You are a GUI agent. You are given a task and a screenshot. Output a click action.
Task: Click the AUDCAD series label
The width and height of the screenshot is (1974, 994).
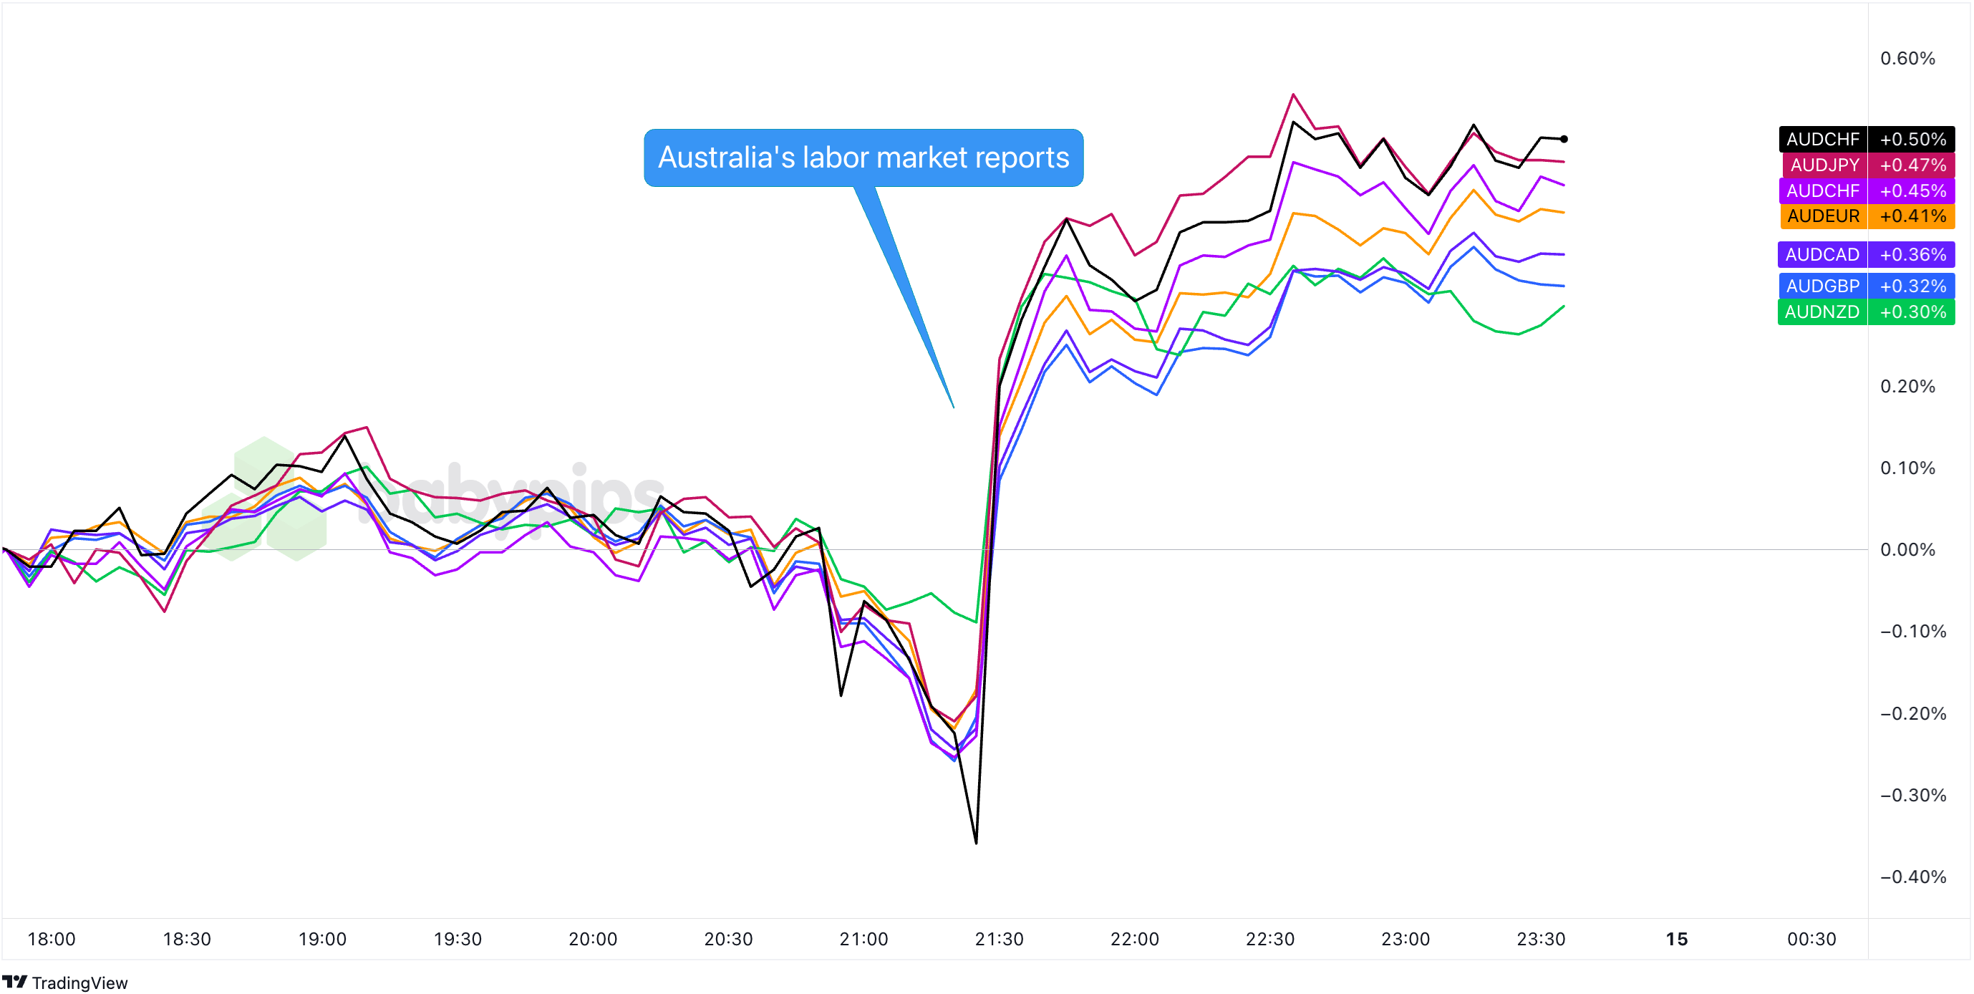click(x=1822, y=254)
